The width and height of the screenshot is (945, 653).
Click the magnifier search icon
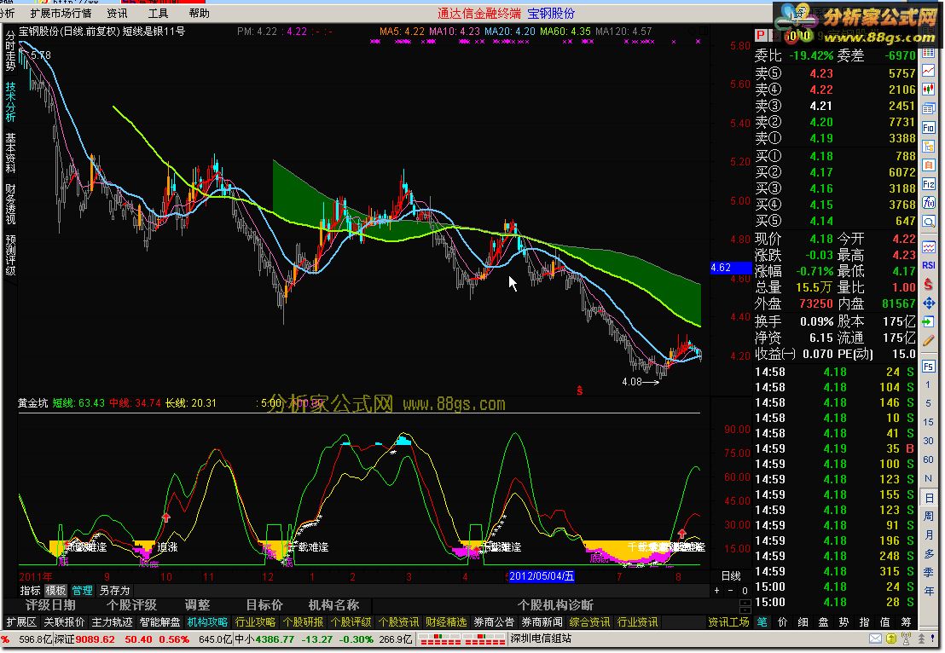click(x=929, y=221)
